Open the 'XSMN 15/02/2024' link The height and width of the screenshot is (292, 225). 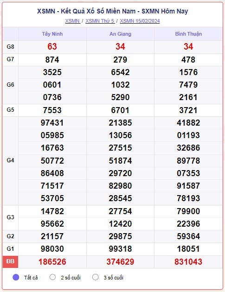[140, 21]
